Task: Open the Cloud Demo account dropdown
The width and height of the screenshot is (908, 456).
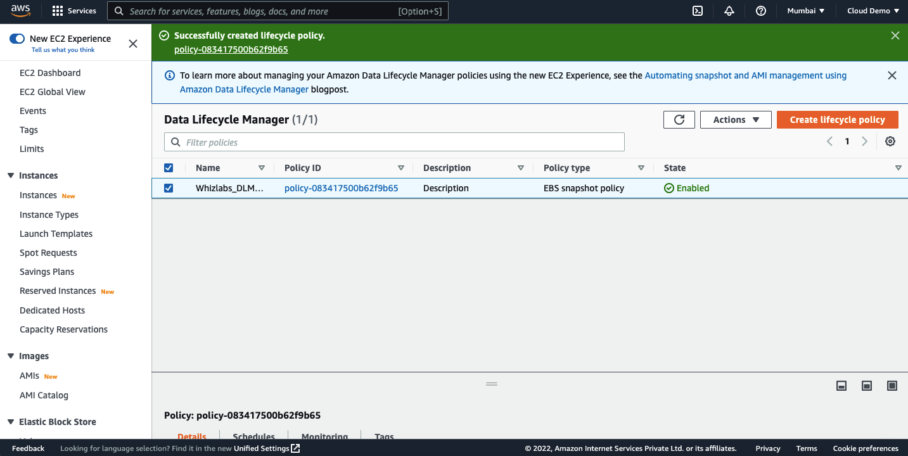Action: click(873, 11)
